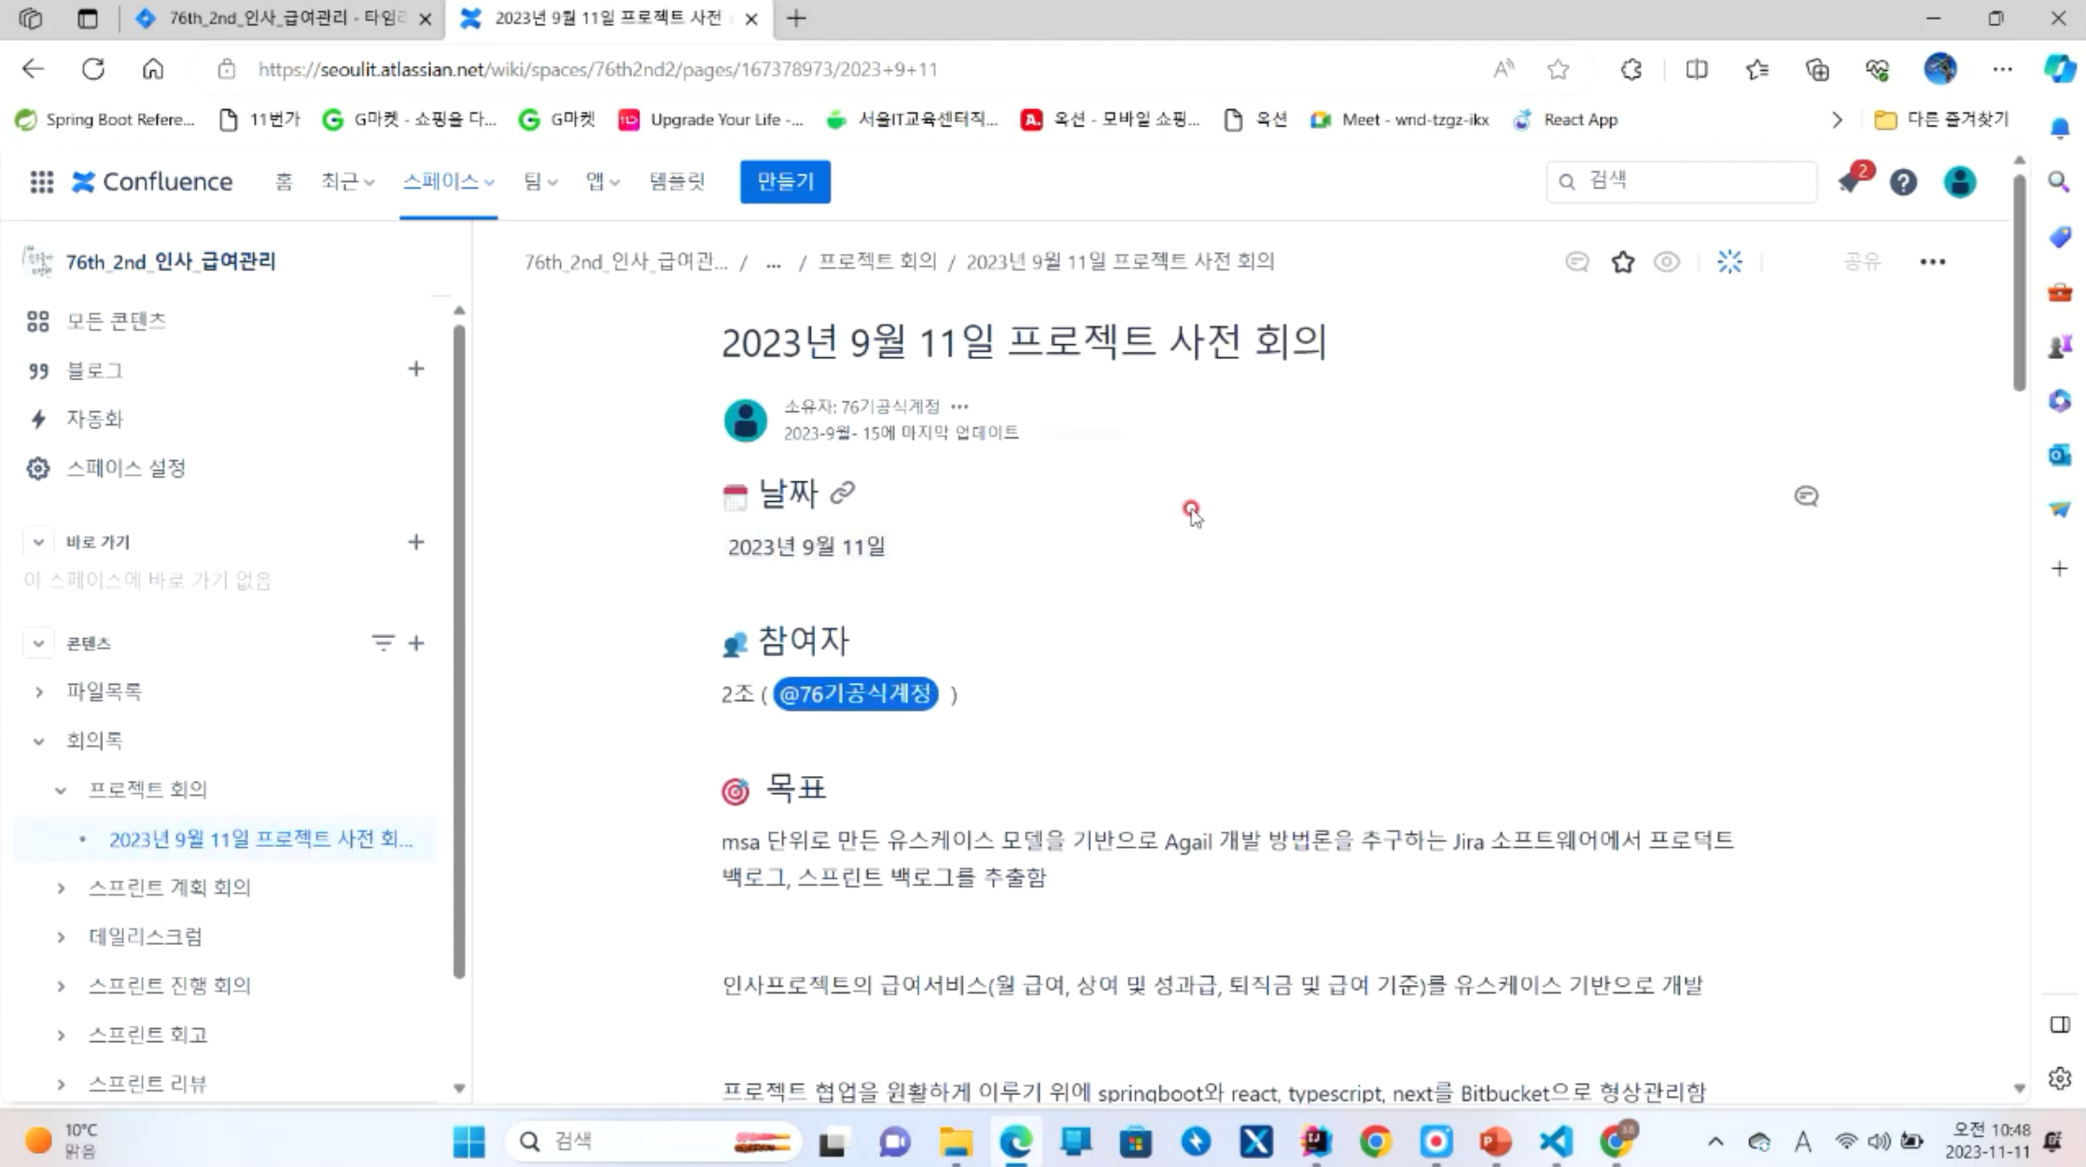Open the 76th_2nd_인사_급여관리 breadcrumb link
Image resolution: width=2086 pixels, height=1167 pixels.
(x=625, y=261)
